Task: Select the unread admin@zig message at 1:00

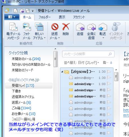Action: coord(86,84)
